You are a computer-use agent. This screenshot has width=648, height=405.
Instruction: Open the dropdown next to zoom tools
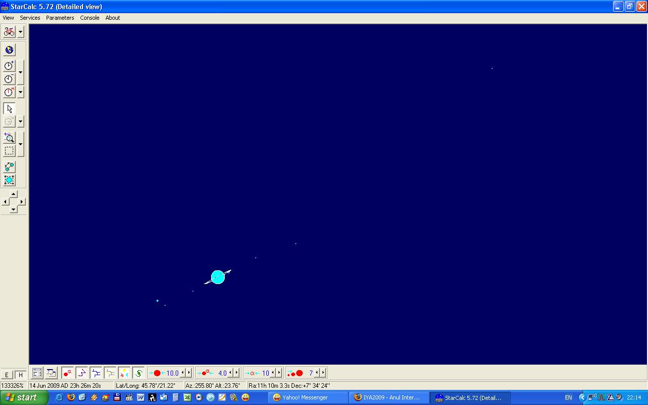[20, 144]
